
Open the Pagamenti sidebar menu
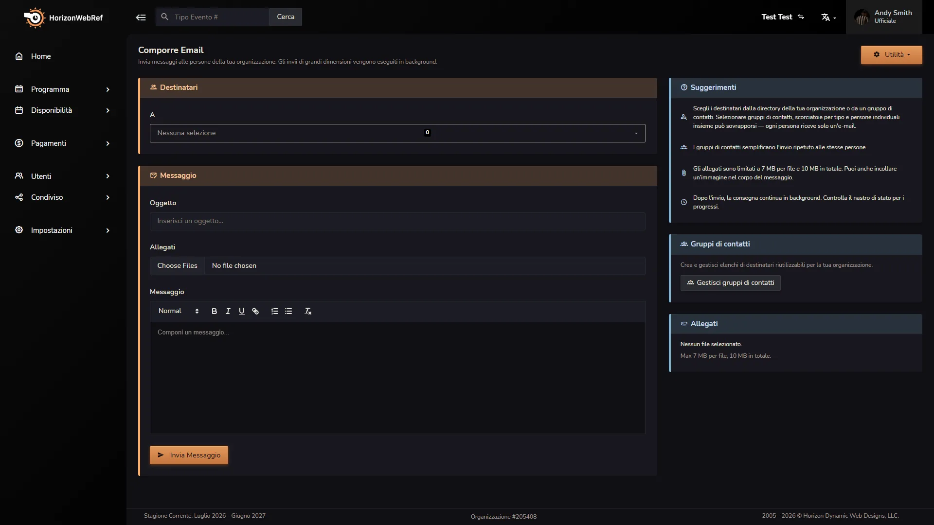coord(63,143)
